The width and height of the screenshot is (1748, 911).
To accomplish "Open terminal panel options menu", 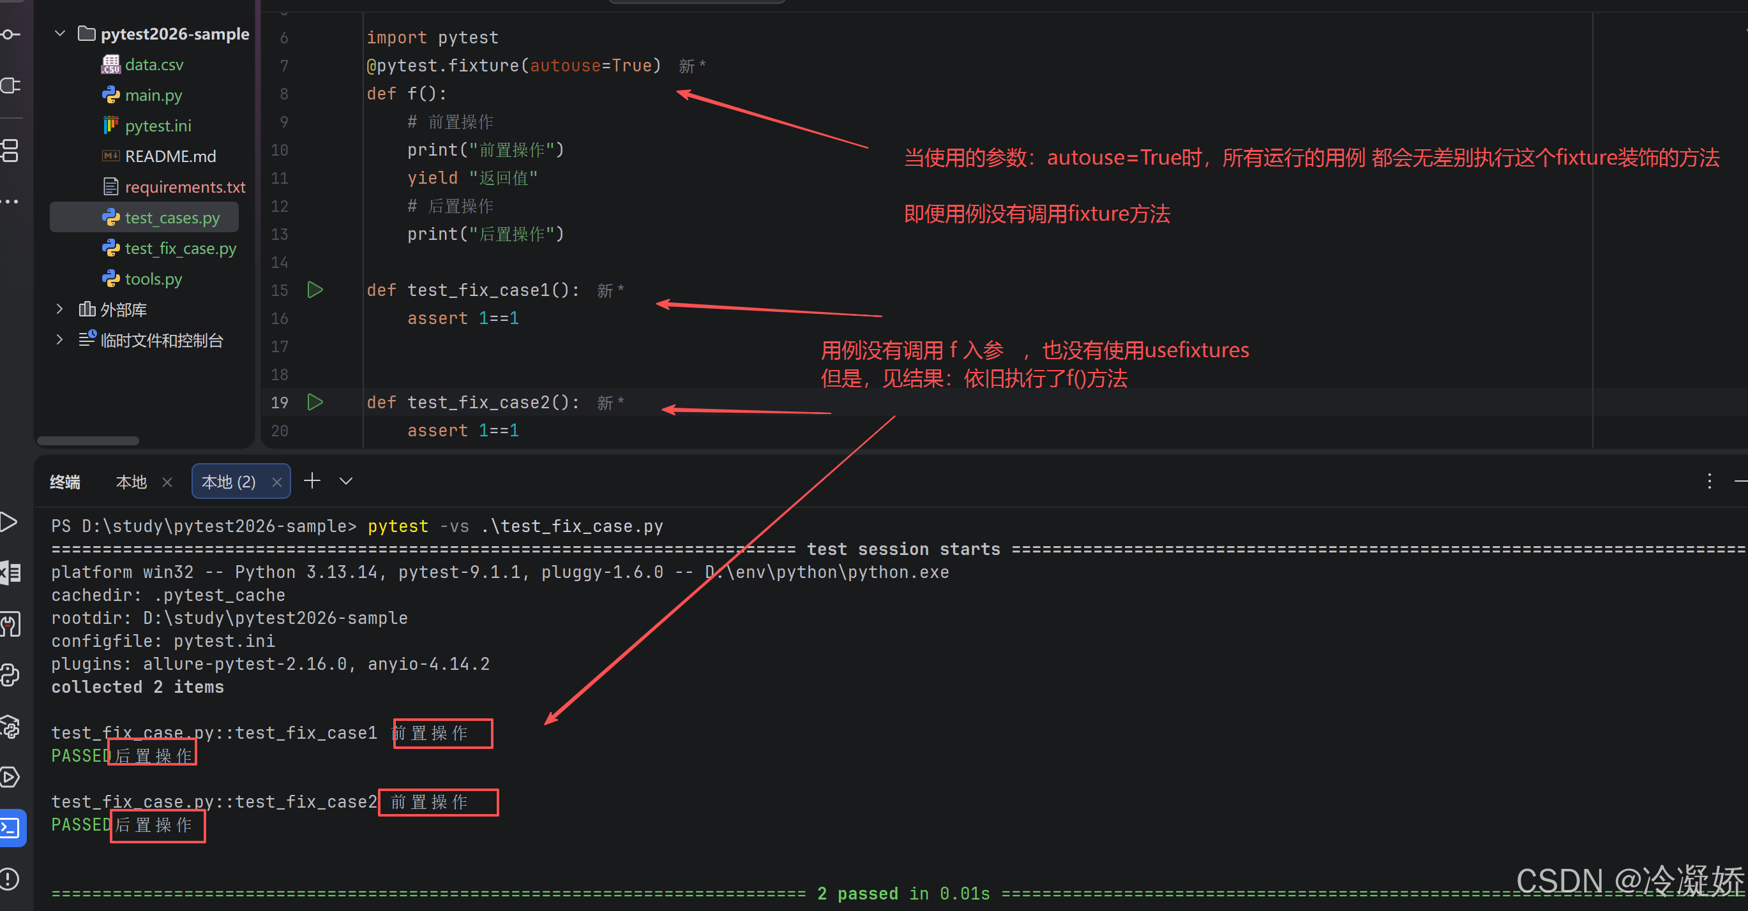I will coord(1709,481).
